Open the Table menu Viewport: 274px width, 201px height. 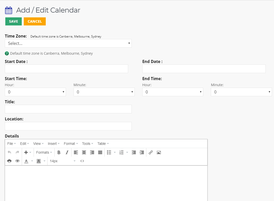pos(103,144)
